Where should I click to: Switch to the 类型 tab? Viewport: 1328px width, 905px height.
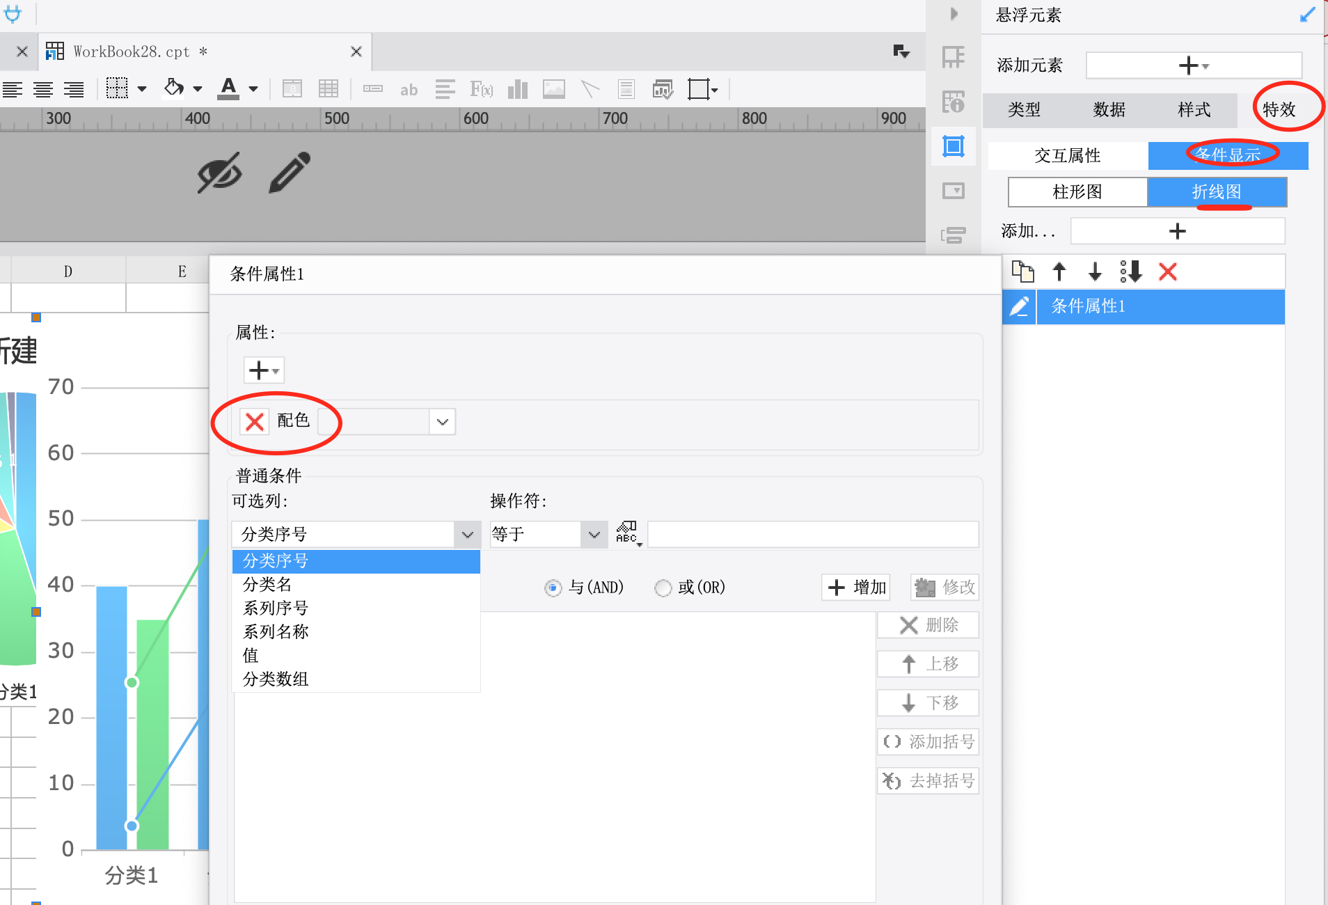(1024, 109)
